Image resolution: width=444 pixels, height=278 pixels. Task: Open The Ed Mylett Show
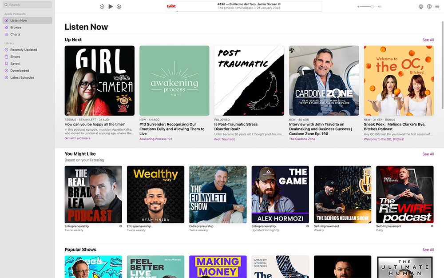click(218, 195)
